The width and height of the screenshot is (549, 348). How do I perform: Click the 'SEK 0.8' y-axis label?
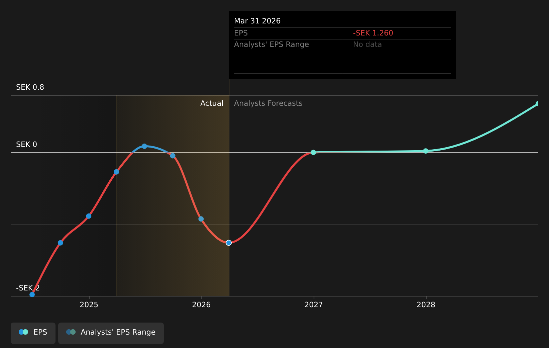pyautogui.click(x=30, y=87)
